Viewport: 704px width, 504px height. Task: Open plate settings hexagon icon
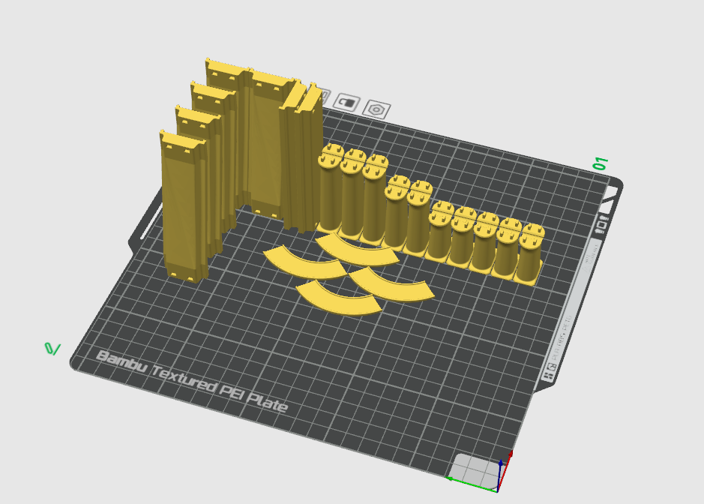tap(376, 109)
